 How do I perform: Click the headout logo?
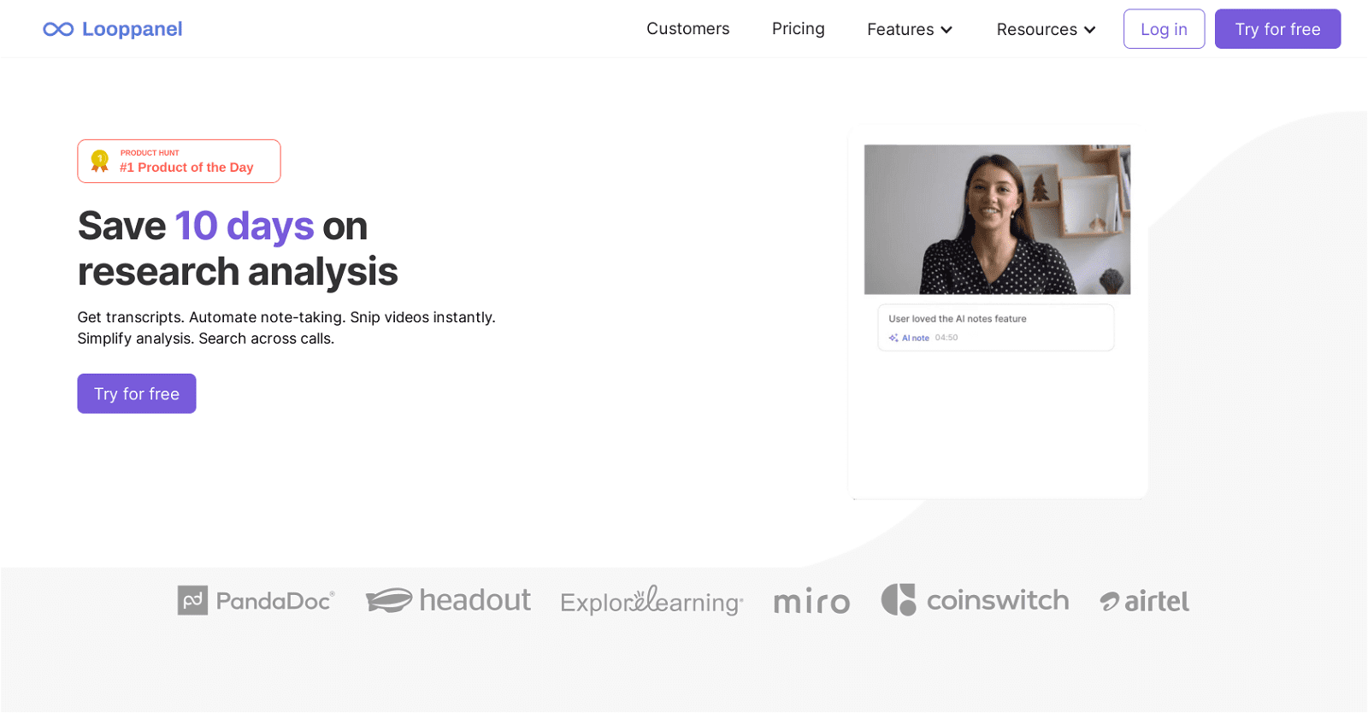point(448,600)
